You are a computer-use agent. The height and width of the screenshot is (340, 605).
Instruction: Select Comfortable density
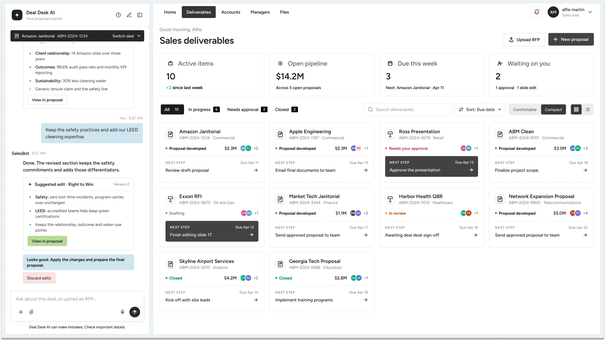(x=524, y=110)
